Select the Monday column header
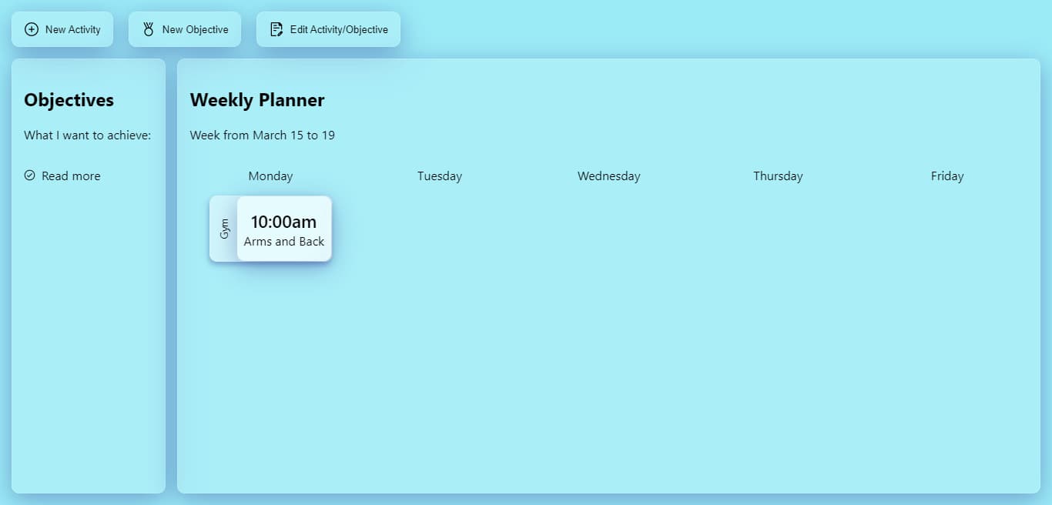Image resolution: width=1052 pixels, height=505 pixels. 270,176
